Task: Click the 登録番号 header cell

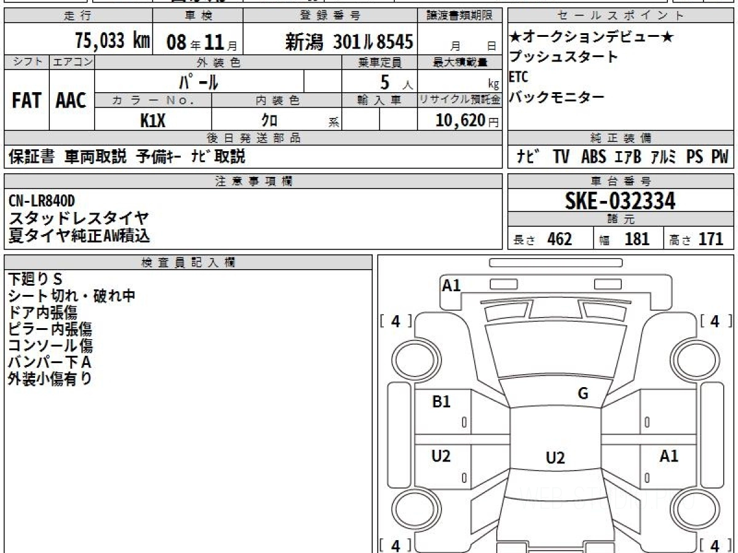Action: tap(330, 16)
